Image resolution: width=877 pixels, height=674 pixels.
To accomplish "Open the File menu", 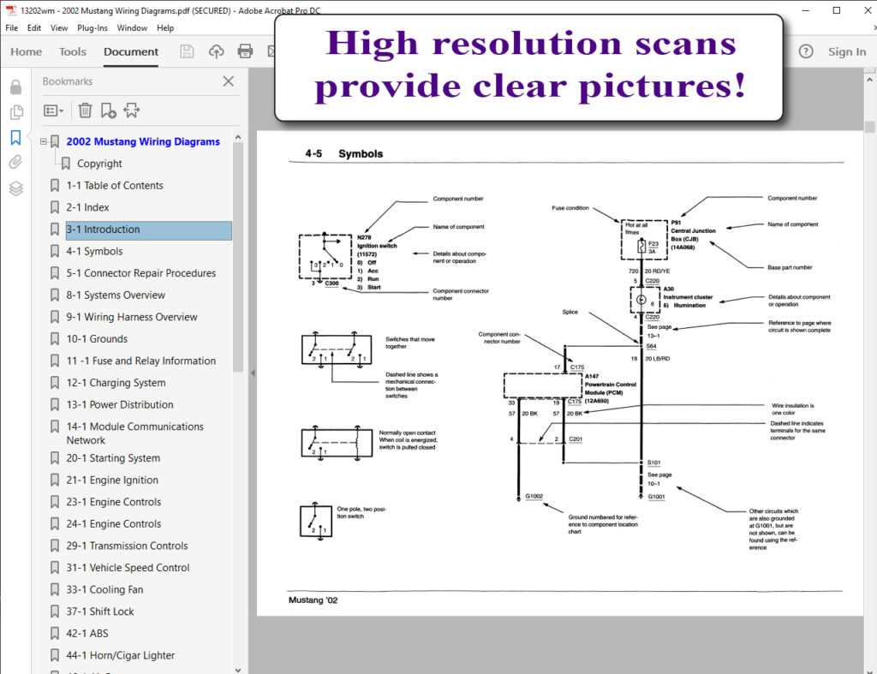I will (12, 28).
